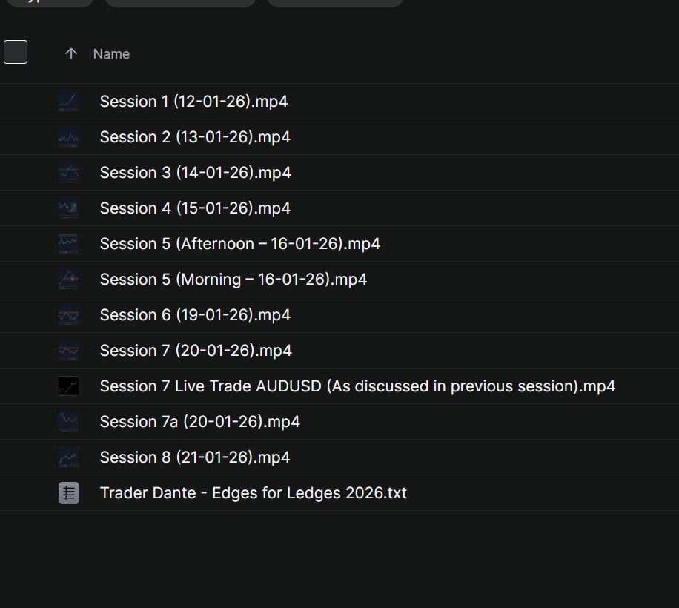Select the Session 3 (14-01-26).mp4 file icon
This screenshot has height=608, width=679.
pos(68,172)
